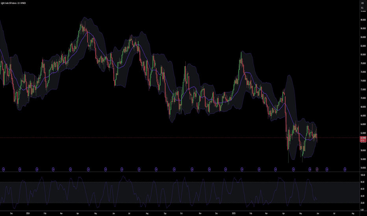This screenshot has height=216, width=367.
Task: Click the November 2024 event marker
Action: (x=209, y=169)
